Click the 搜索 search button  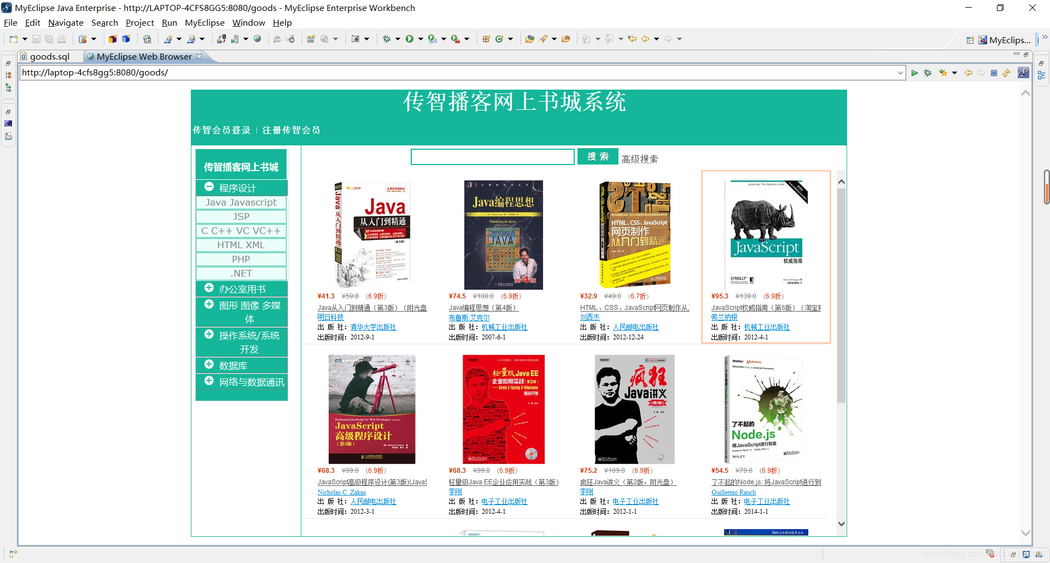pos(597,156)
